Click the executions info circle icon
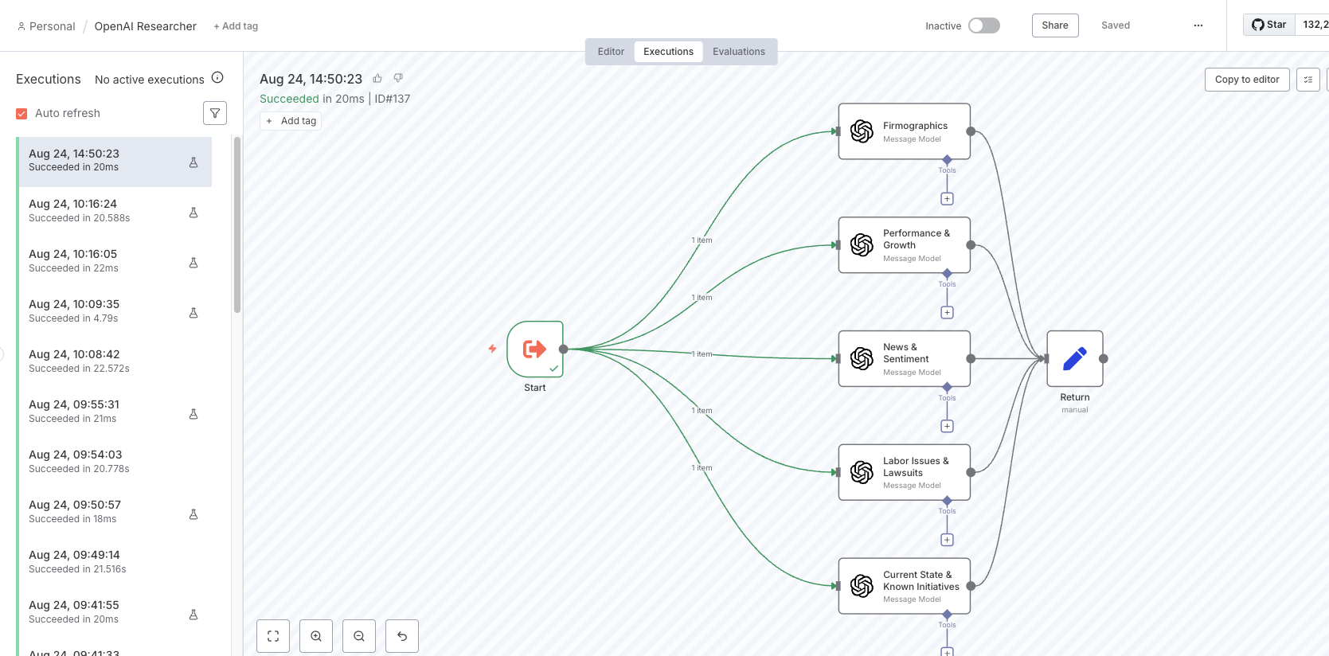The height and width of the screenshot is (656, 1329). 217,78
